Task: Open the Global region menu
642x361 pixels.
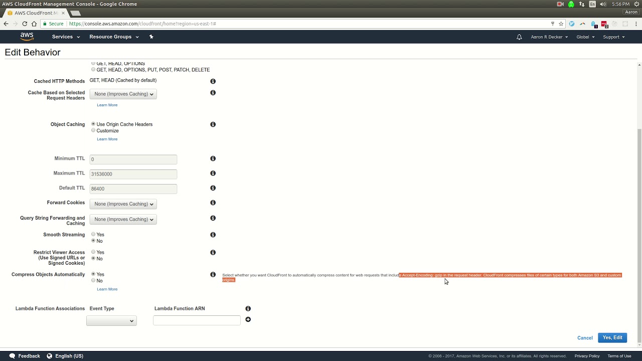Action: pyautogui.click(x=585, y=37)
